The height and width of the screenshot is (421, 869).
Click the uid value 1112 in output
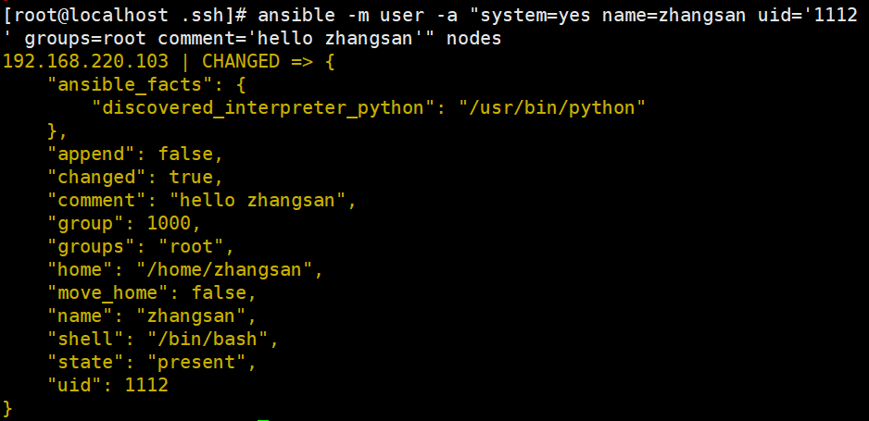pos(147,385)
